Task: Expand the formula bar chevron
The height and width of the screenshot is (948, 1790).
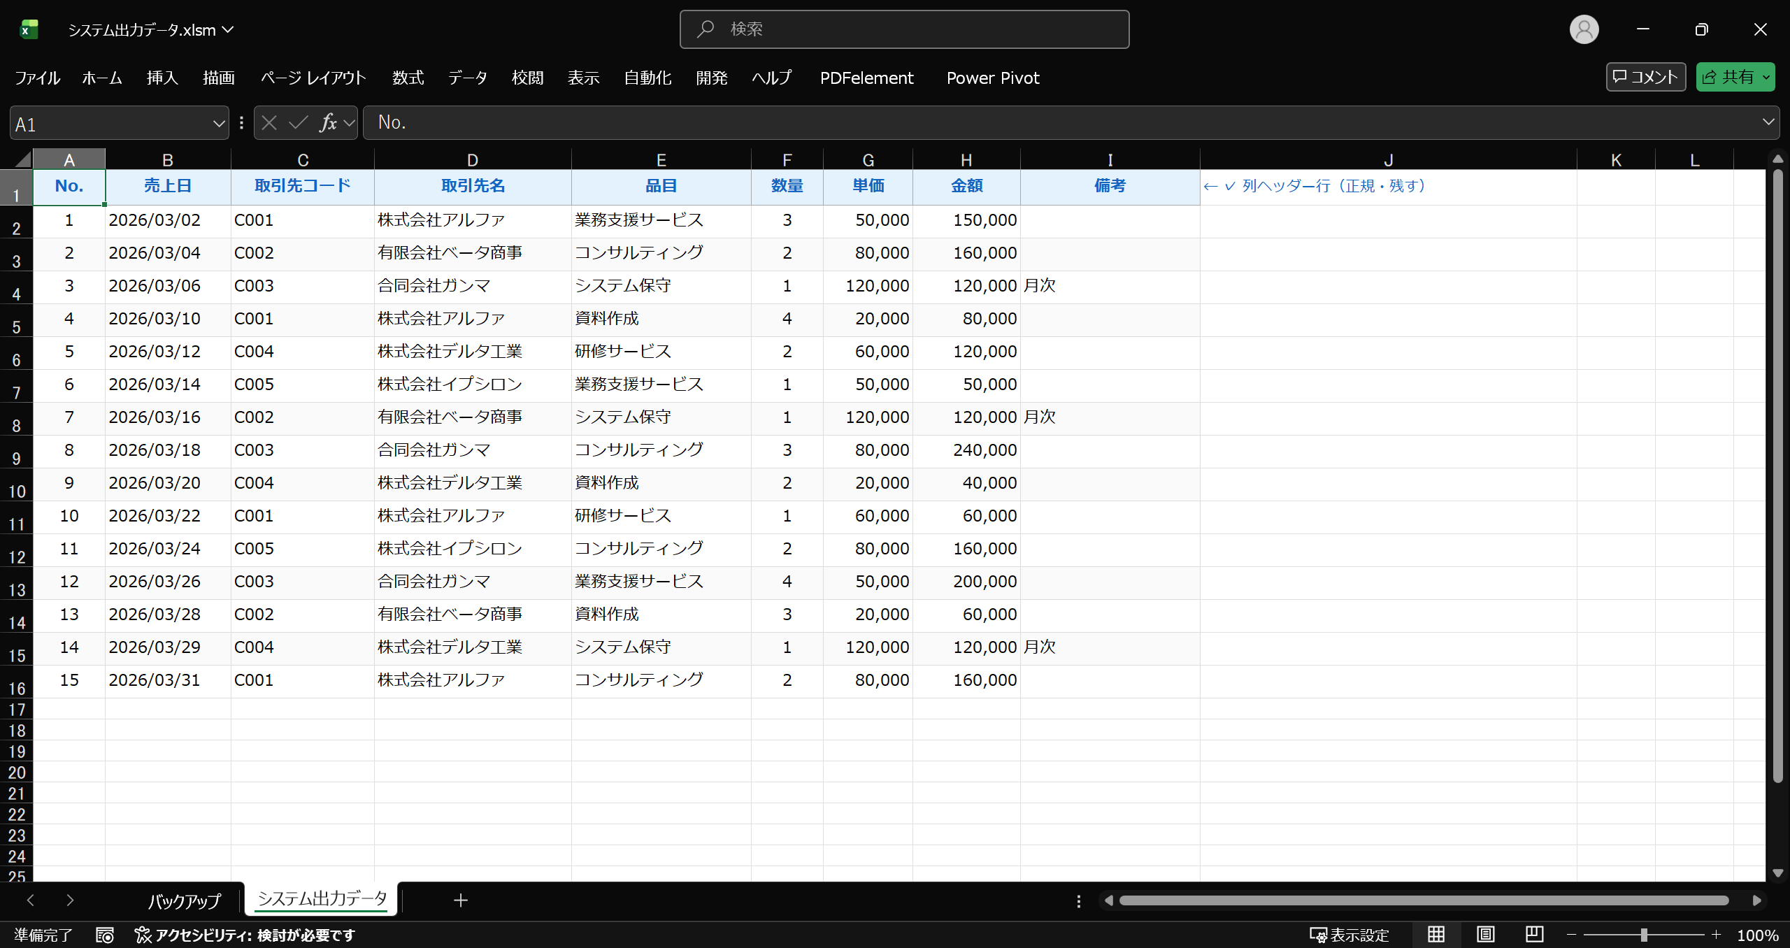Action: [x=1768, y=122]
